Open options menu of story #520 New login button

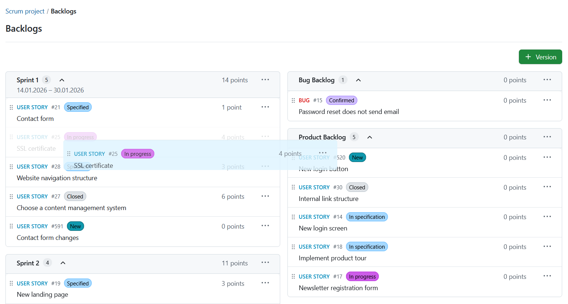tap(547, 157)
